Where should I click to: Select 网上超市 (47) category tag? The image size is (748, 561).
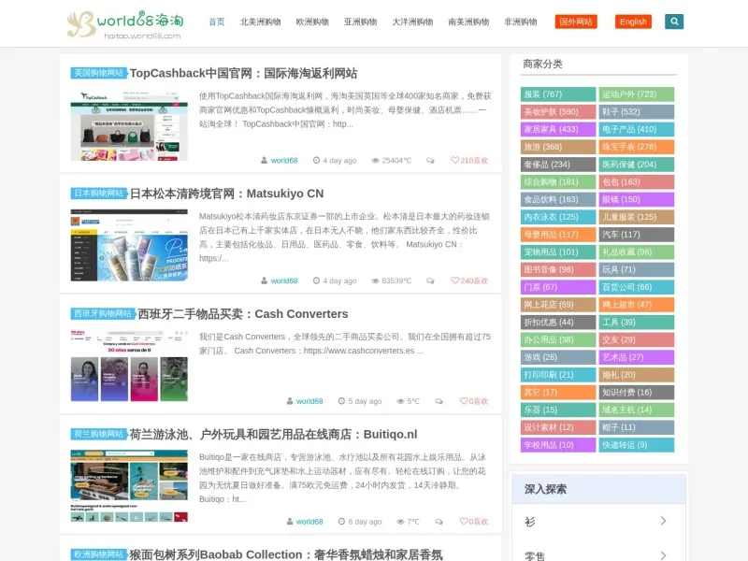pos(637,305)
